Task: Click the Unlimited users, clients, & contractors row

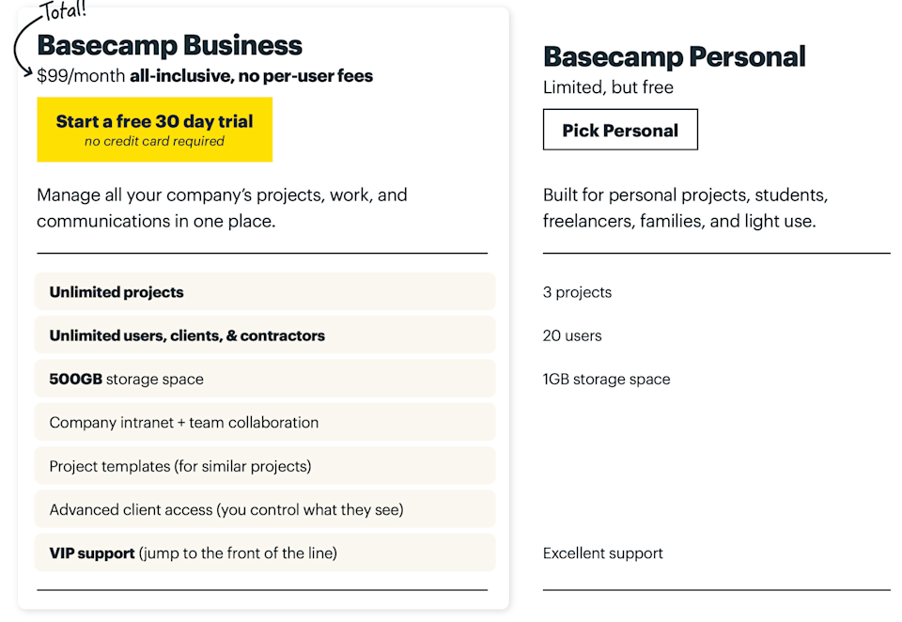Action: [264, 335]
